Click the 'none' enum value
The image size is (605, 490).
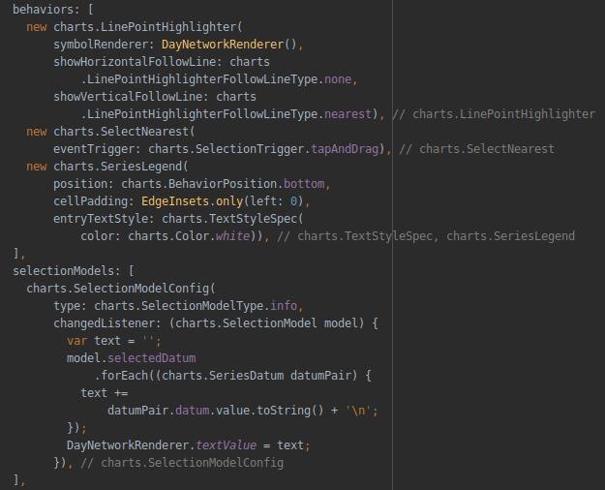[338, 79]
